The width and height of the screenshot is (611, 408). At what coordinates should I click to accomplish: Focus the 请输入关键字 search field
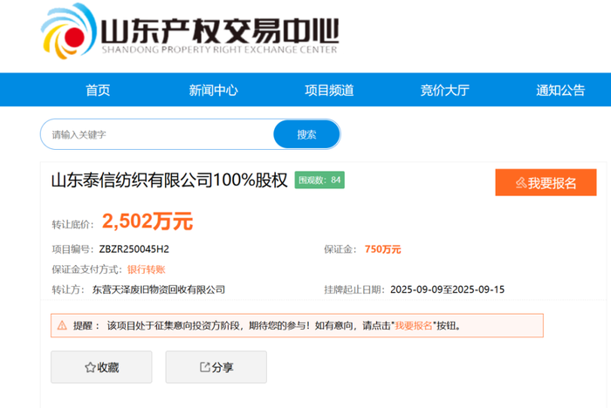[157, 135]
